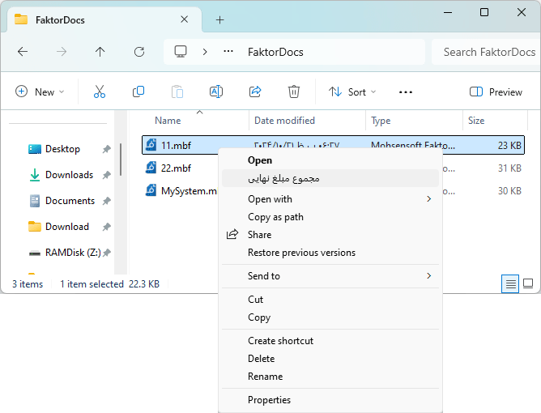Click the Copy icon in toolbar
Screen dimensions: 541x413
tap(138, 92)
